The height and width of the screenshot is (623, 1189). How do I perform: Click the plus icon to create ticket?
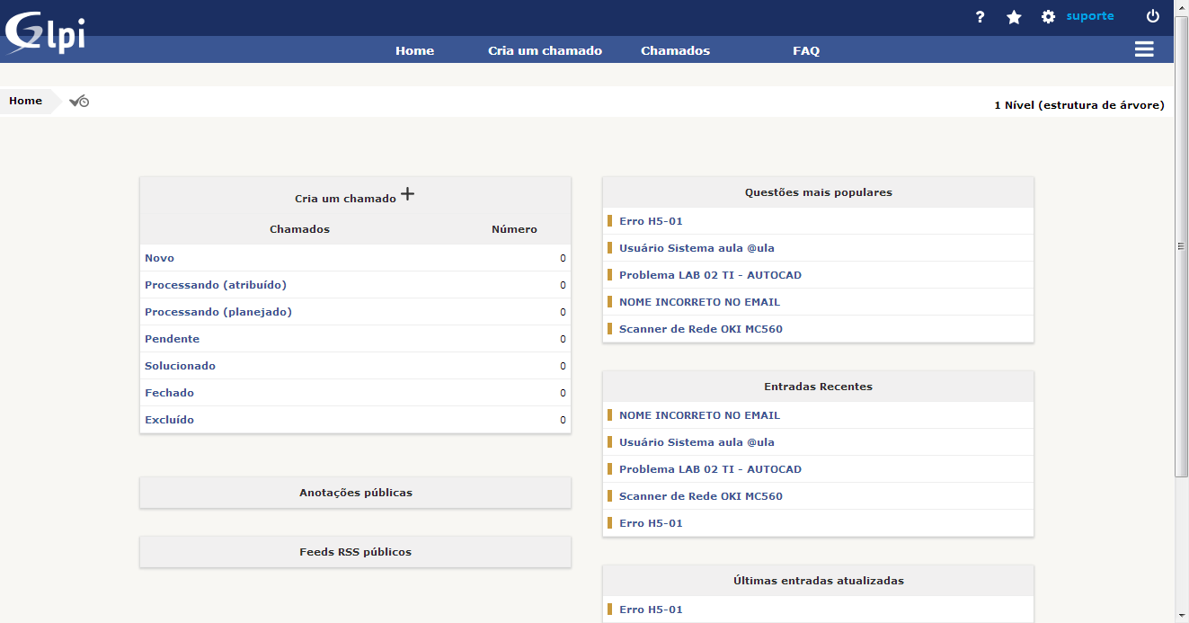(407, 193)
